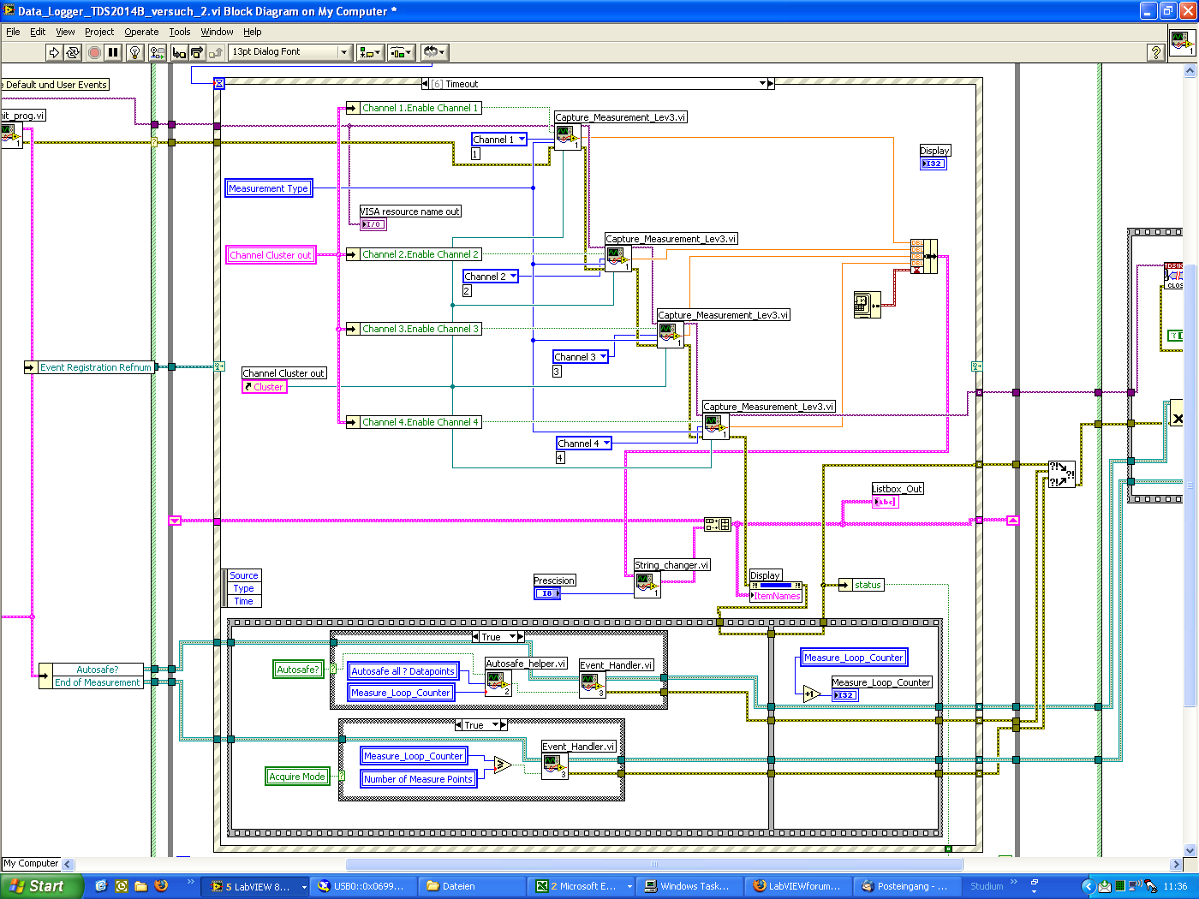The image size is (1199, 899).
Task: Select the Capture_Measurement_Lev3.vi node next to Channel 4
Action: (716, 426)
